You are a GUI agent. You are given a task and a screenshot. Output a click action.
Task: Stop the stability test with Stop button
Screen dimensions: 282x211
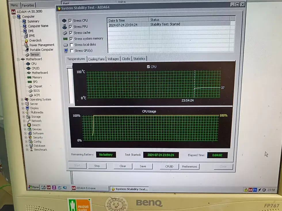97,166
